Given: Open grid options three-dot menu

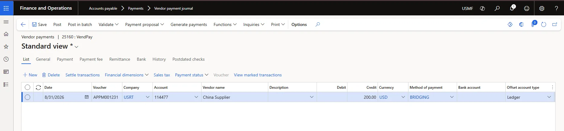Looking at the screenshot, I should point(553,87).
